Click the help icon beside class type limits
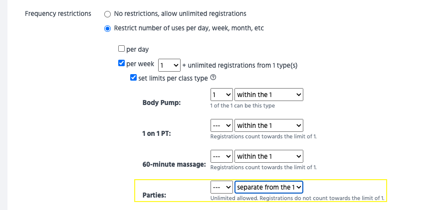Screen dimensions: 446x210 (x=214, y=78)
